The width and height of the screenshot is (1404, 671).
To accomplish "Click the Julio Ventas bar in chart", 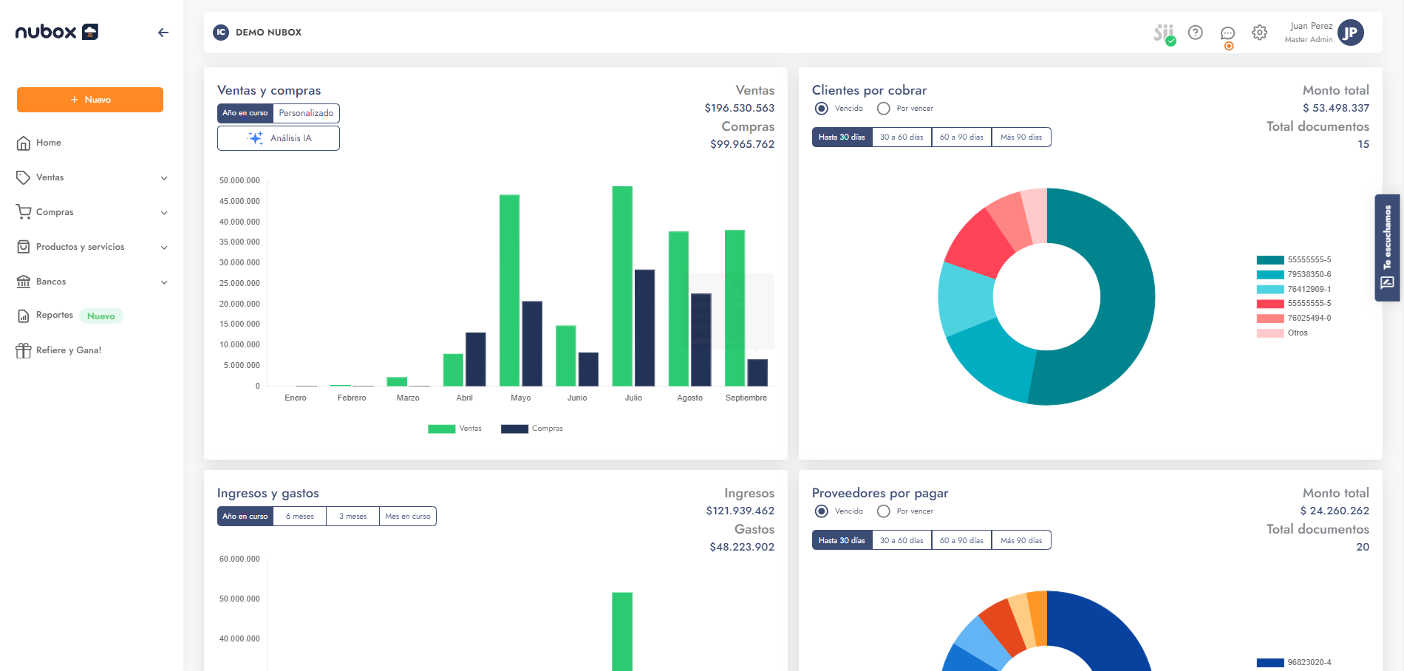I will click(622, 286).
